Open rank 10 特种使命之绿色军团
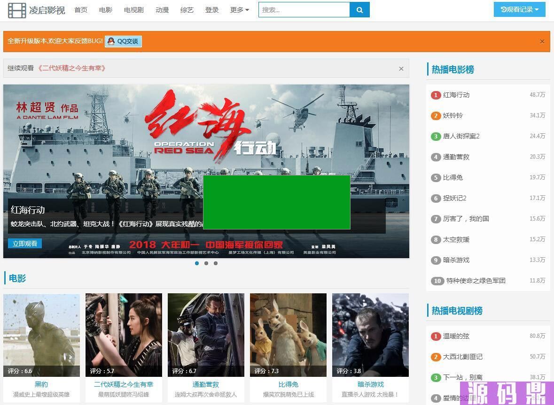554x405 pixels. click(x=476, y=281)
